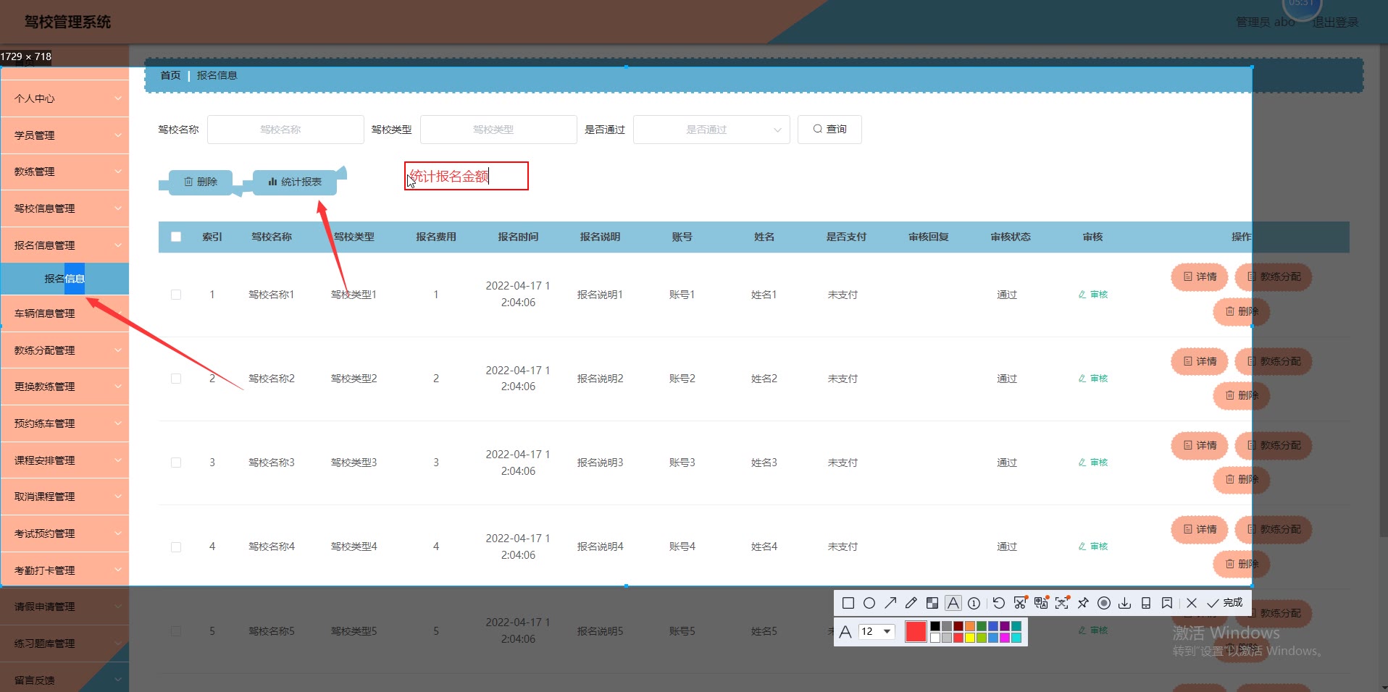This screenshot has width=1388, height=692.
Task: Select the arrow annotation tool
Action: pos(890,603)
